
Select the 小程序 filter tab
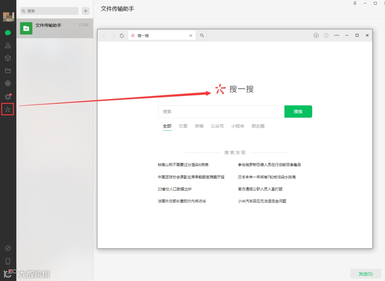[237, 126]
